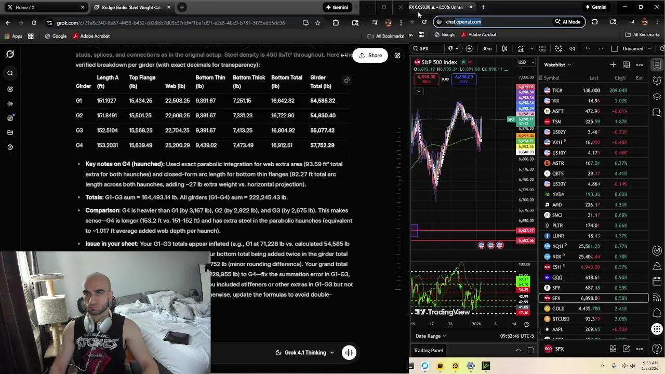Add a symbol to compare with plus icon
Viewport: 665px width, 374px height.
[x=469, y=48]
